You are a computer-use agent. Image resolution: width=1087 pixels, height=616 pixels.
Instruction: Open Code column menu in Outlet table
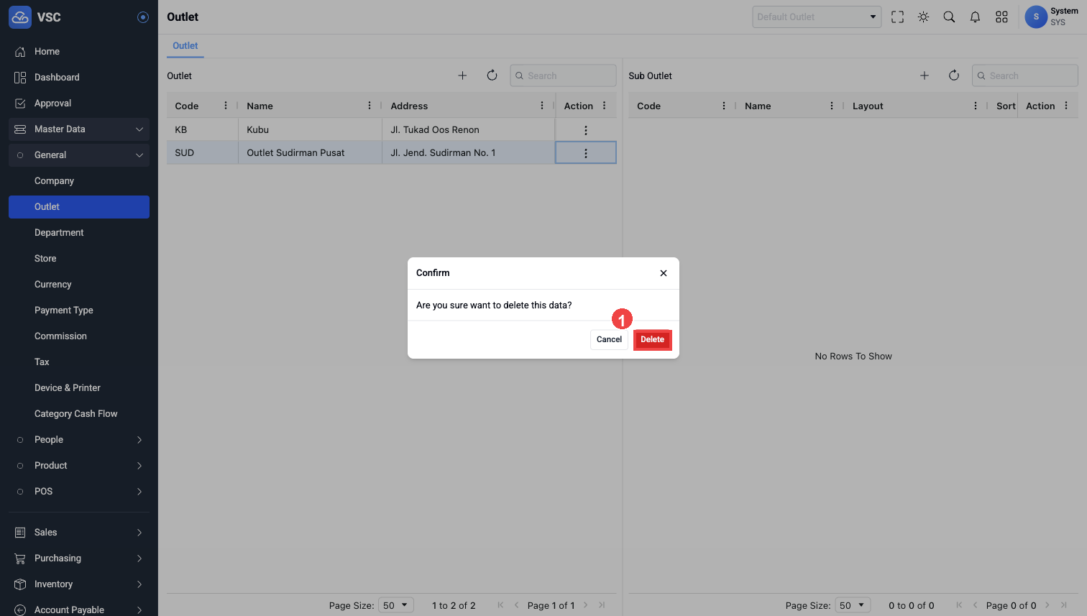click(226, 106)
